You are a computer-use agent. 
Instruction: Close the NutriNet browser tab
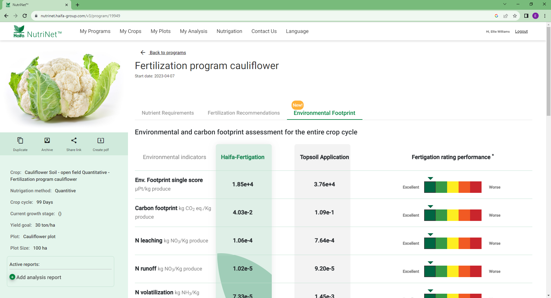(x=67, y=5)
